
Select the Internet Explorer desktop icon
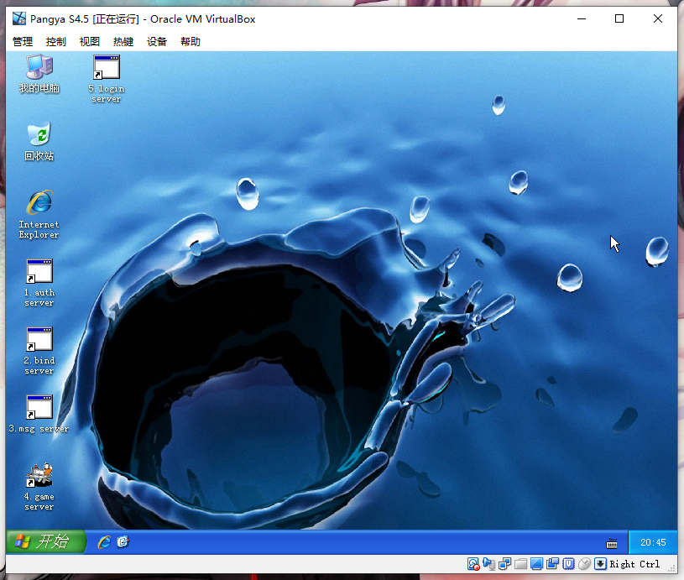click(39, 215)
